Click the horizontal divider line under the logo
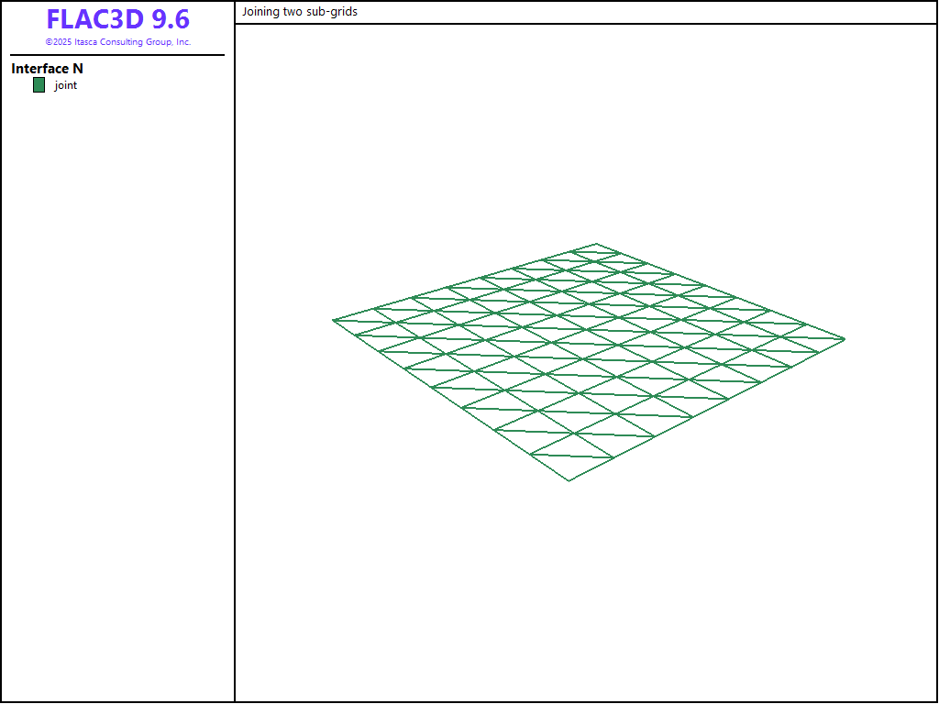Viewport: 939px width, 704px height. pyautogui.click(x=117, y=55)
